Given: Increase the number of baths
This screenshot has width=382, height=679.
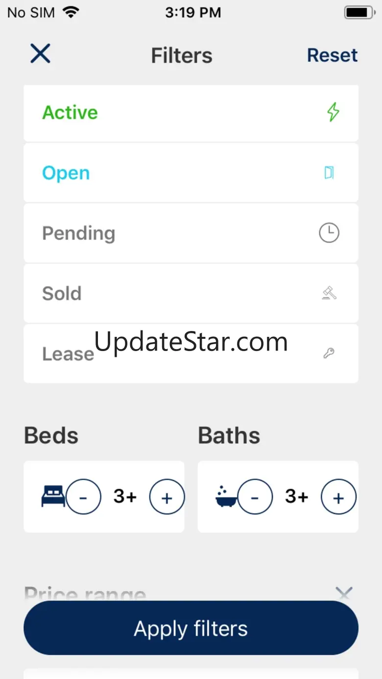Looking at the screenshot, I should point(338,497).
